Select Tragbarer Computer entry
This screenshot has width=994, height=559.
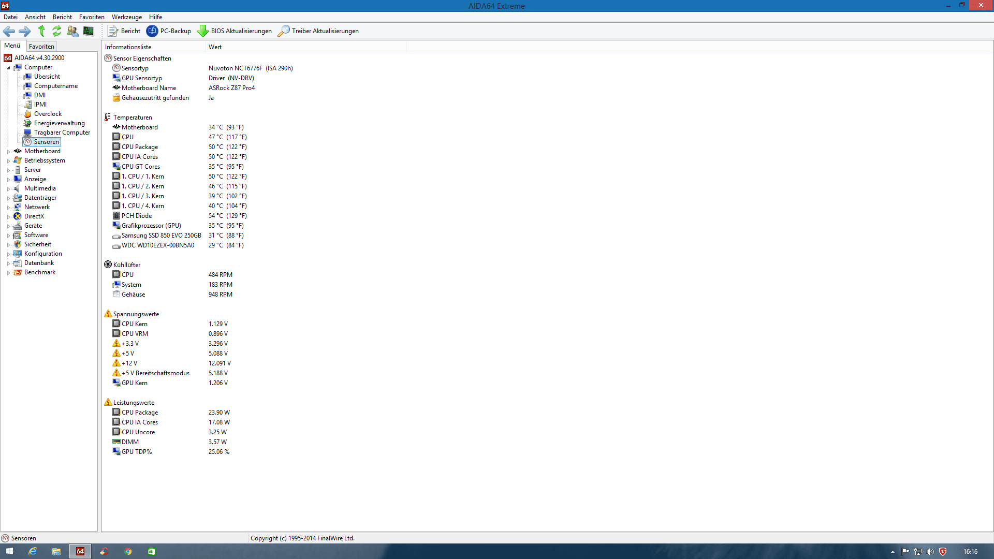(62, 133)
